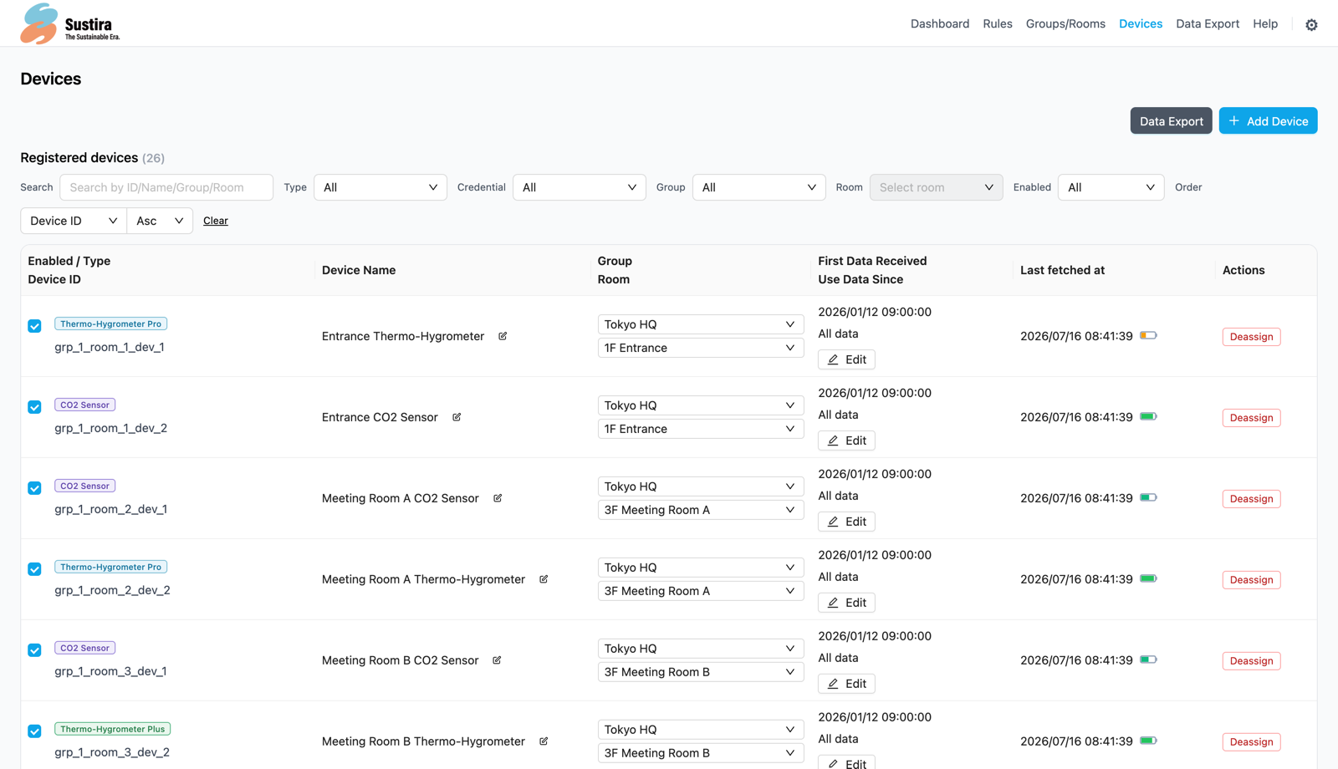
Task: Focus the device search input field
Action: 166,187
